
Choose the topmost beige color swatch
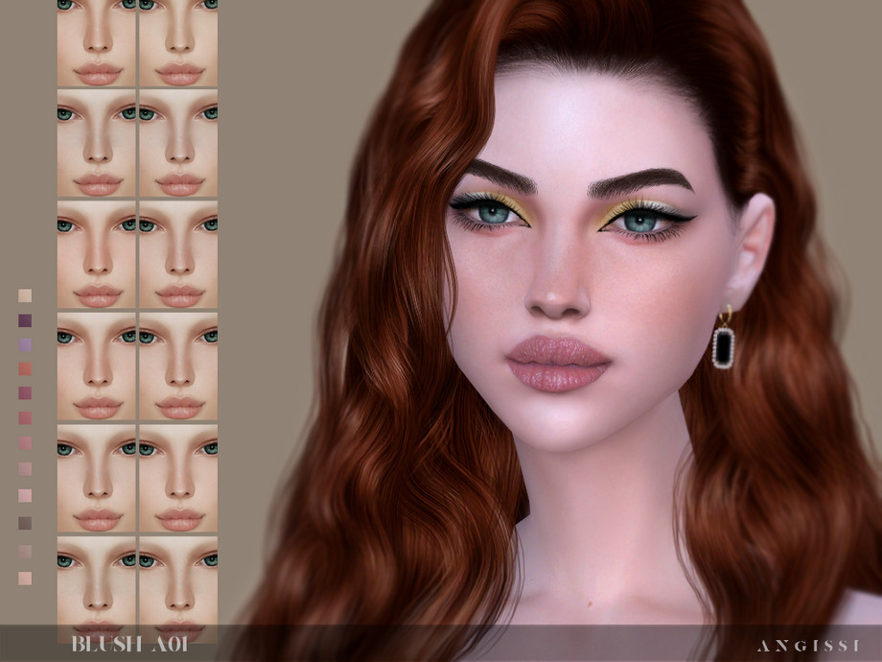[x=25, y=296]
